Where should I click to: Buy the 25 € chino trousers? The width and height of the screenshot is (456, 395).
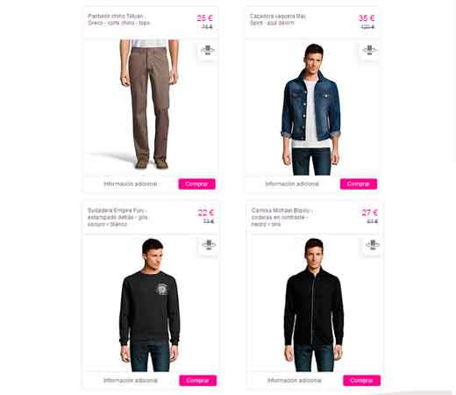[x=197, y=184]
